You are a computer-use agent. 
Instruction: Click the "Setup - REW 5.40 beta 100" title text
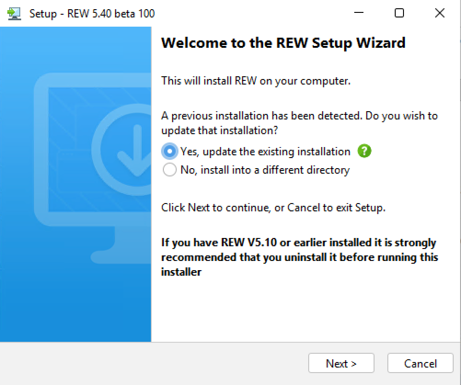tap(92, 13)
